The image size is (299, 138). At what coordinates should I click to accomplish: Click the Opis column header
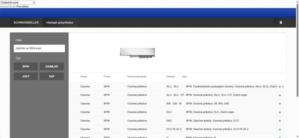(184, 76)
